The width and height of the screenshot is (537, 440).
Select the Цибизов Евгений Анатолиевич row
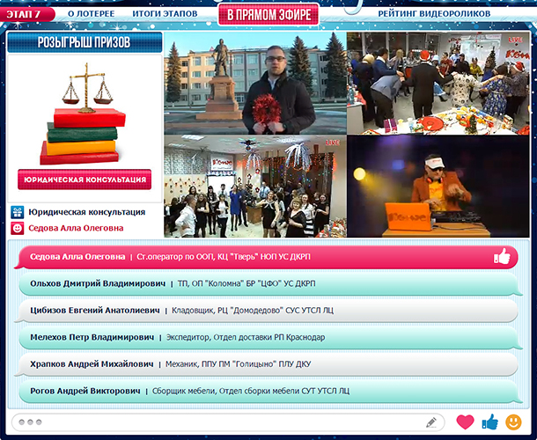(x=267, y=311)
